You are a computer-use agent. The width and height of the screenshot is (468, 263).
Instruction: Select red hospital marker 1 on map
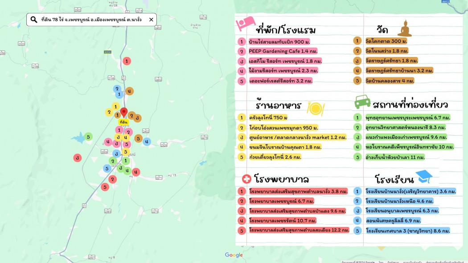[x=127, y=61]
